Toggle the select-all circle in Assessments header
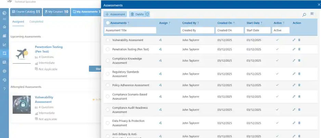 click(x=107, y=23)
